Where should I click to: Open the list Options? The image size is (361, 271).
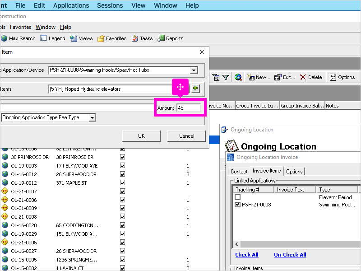pos(342,77)
